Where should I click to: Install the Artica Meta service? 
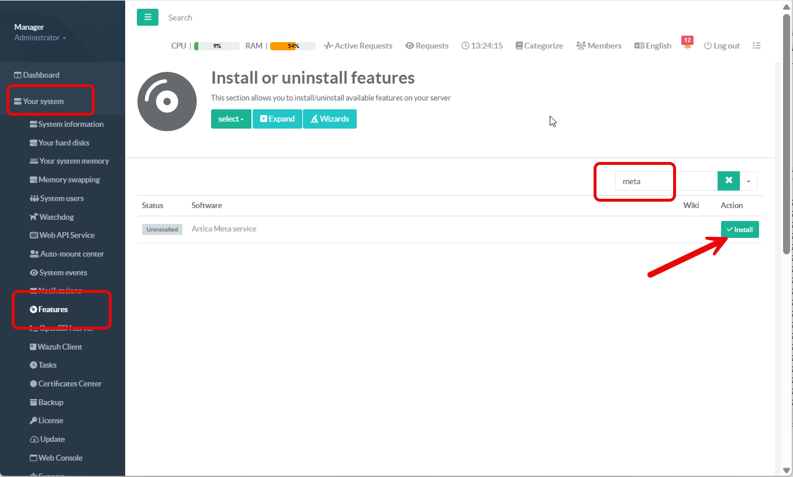point(739,230)
